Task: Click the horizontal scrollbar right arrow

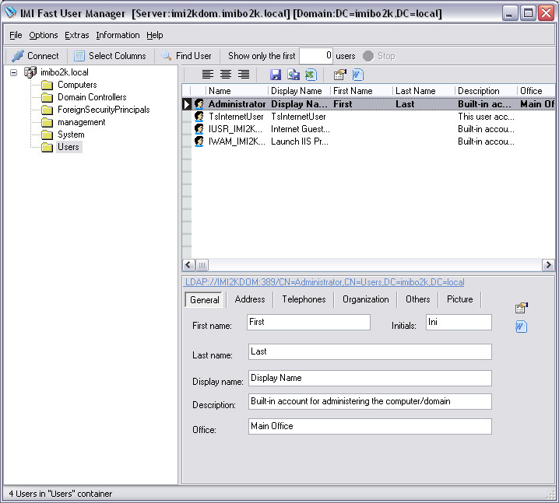Action: click(548, 265)
